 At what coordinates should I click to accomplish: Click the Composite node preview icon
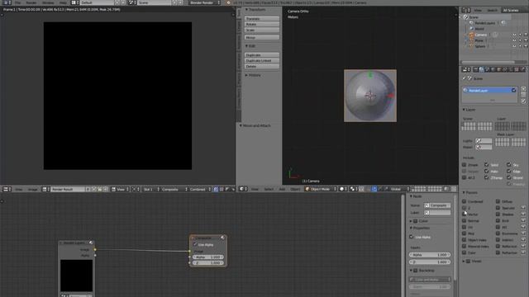point(222,238)
